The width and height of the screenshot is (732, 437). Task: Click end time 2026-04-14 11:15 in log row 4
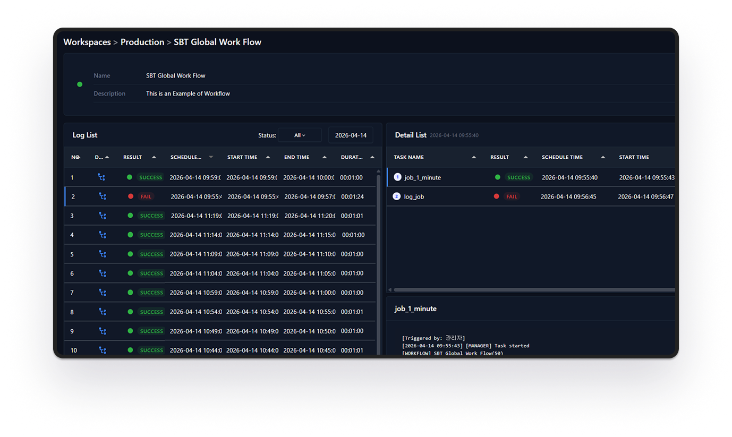pos(309,235)
